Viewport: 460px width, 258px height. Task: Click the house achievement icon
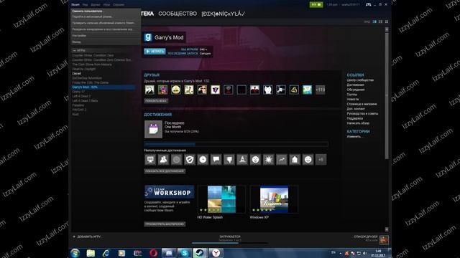click(295, 160)
